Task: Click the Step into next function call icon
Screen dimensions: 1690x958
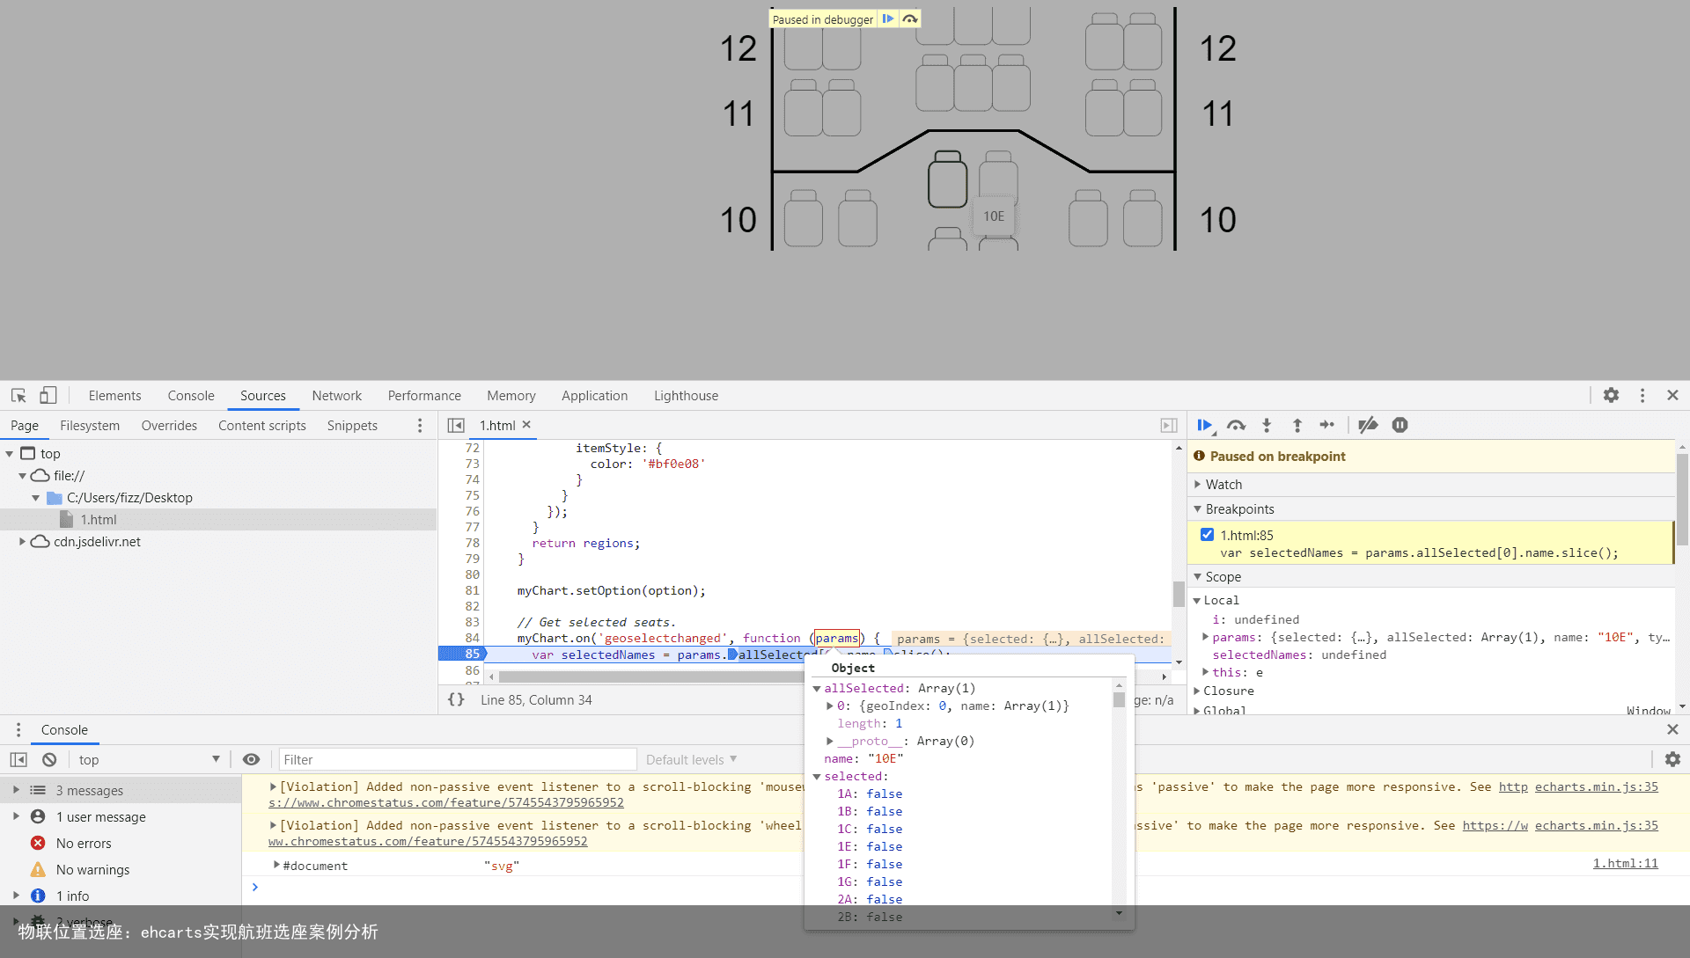Action: [x=1267, y=425]
